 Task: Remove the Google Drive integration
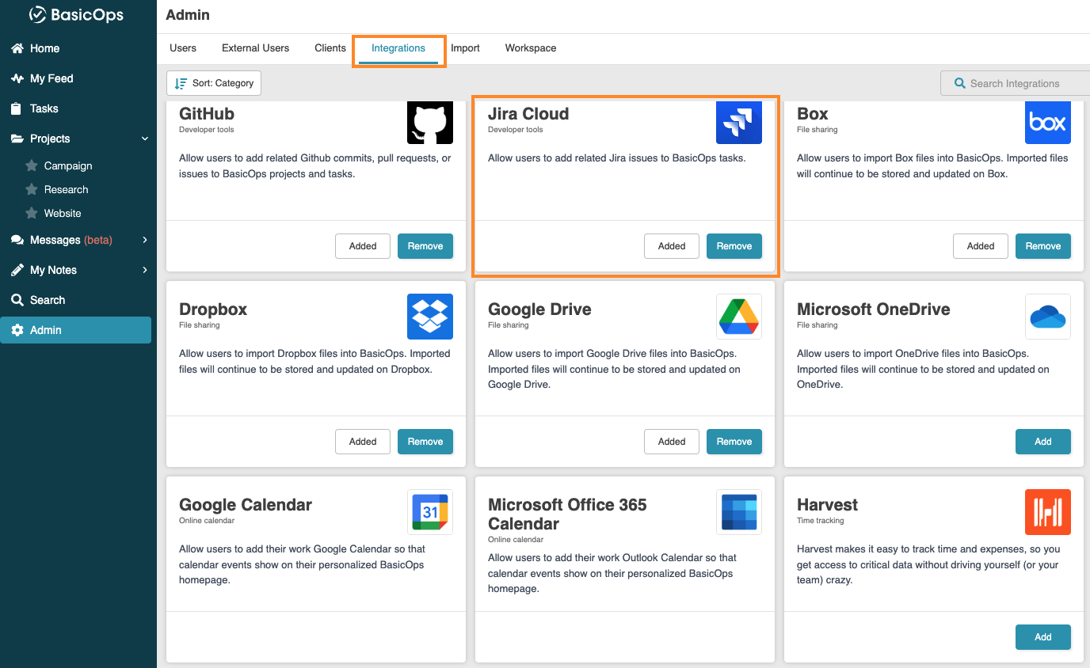pyautogui.click(x=734, y=442)
